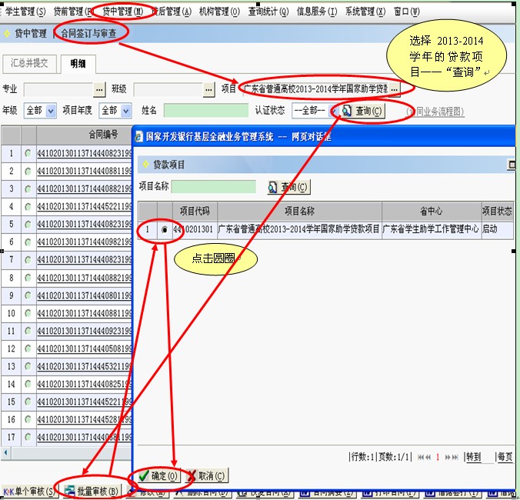The width and height of the screenshot is (520, 500).
Task: Click browse '...' button beside 班级 field
Action: [208, 89]
